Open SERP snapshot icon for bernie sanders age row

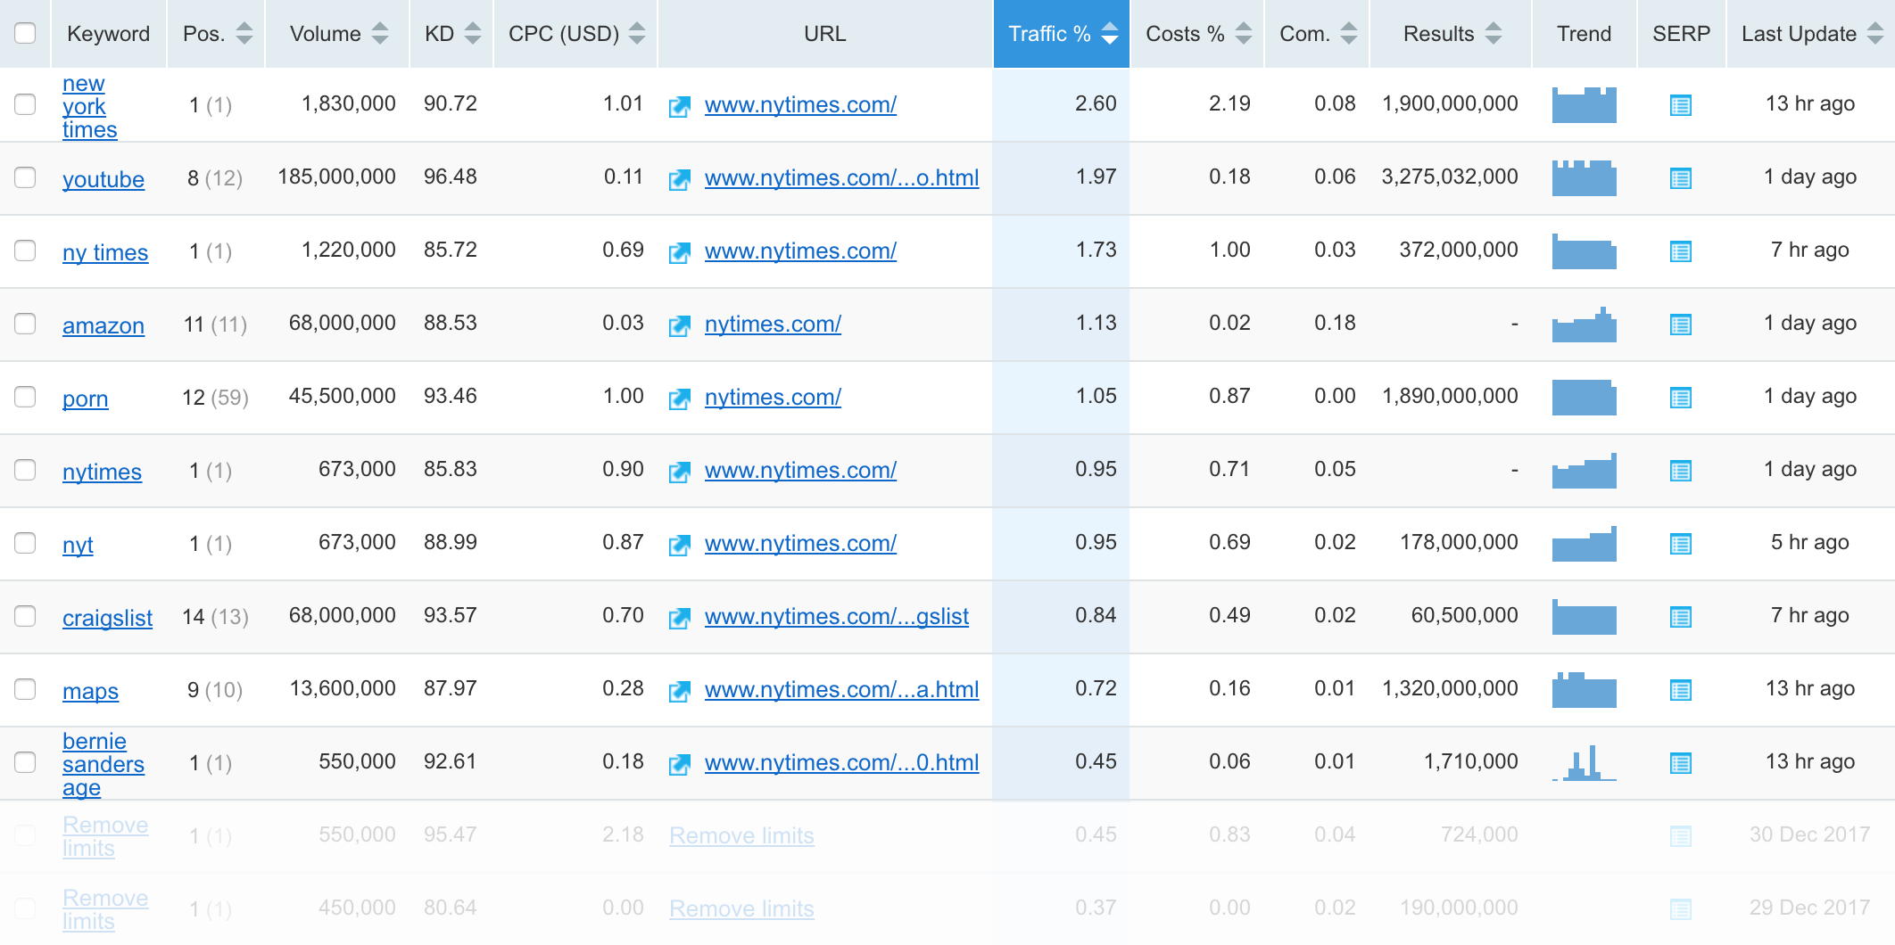click(1681, 763)
